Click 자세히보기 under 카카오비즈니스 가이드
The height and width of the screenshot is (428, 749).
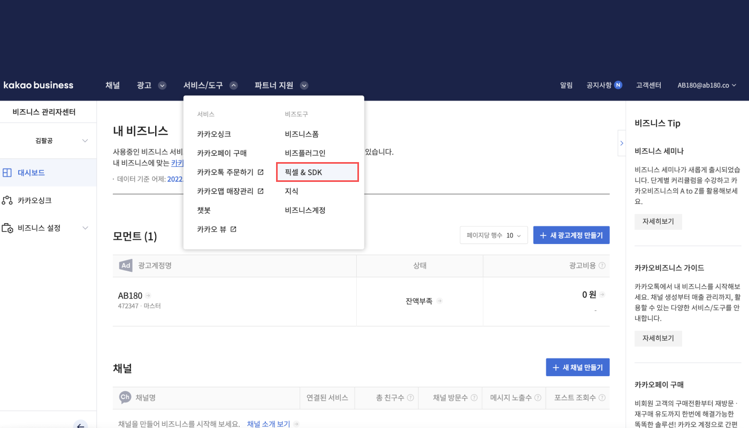point(658,338)
